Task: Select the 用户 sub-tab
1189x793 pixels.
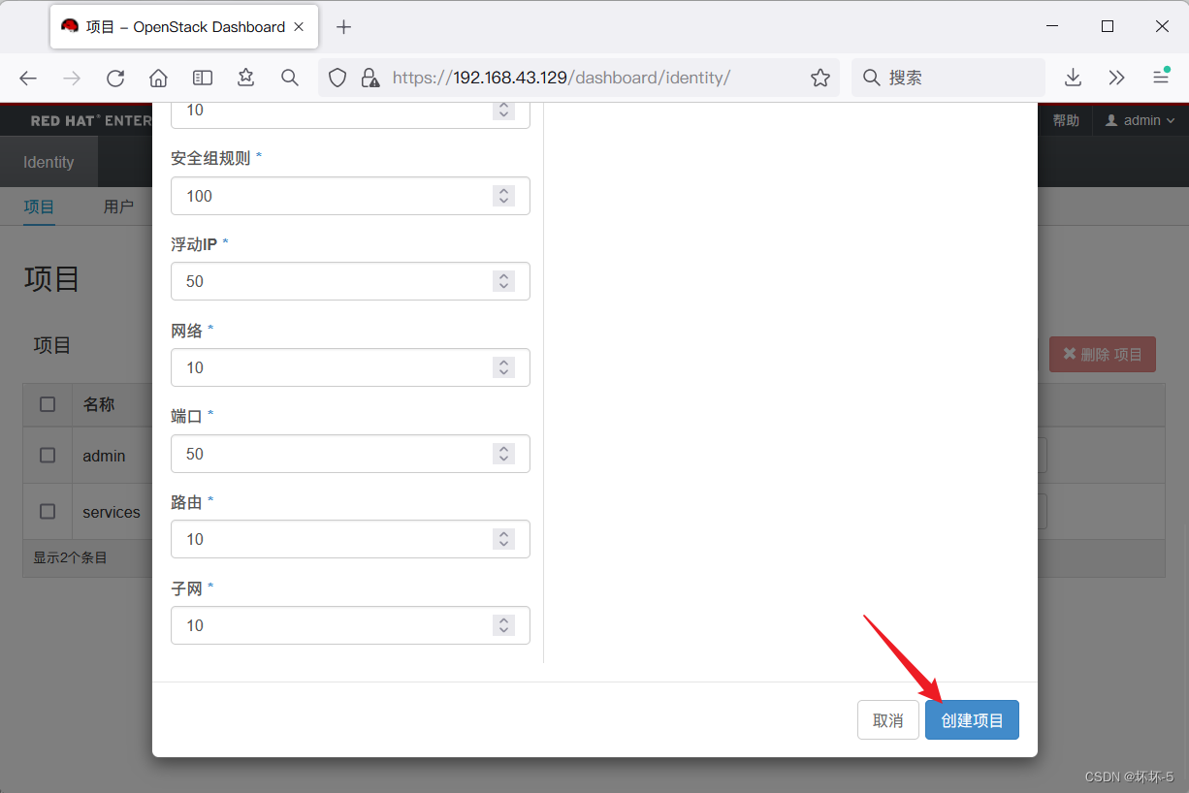Action: point(118,206)
